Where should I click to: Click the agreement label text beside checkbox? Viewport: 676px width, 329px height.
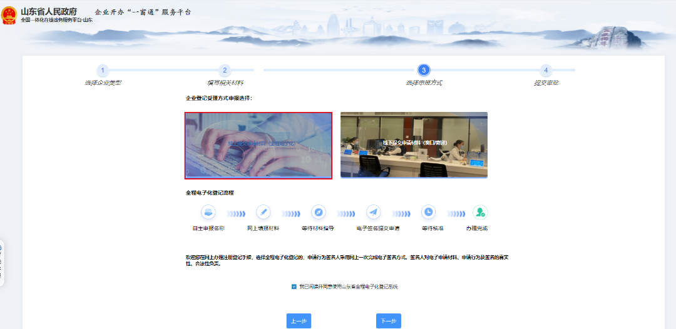(x=348, y=286)
